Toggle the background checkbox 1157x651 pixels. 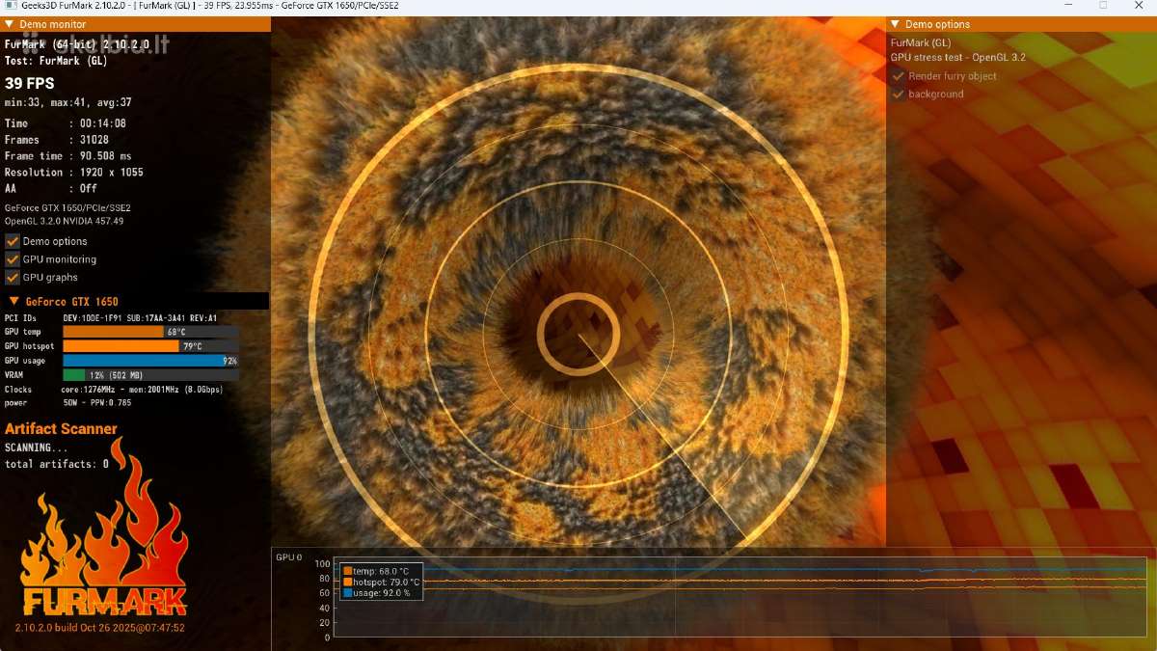[899, 94]
